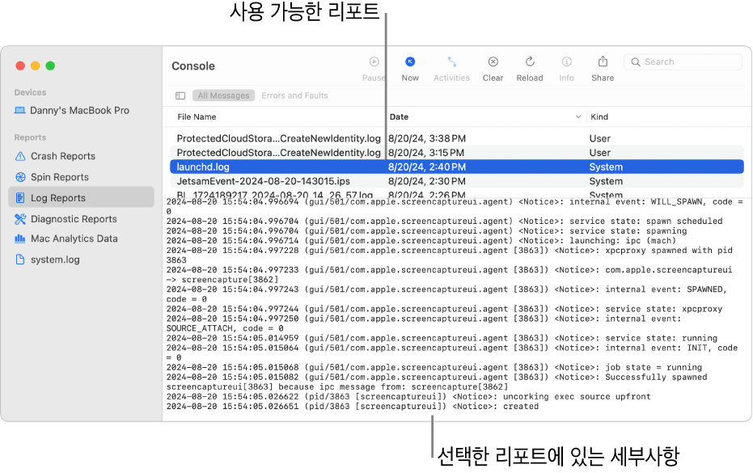
Task: Click the Diagnostic Reports tools icon
Action: (20, 219)
